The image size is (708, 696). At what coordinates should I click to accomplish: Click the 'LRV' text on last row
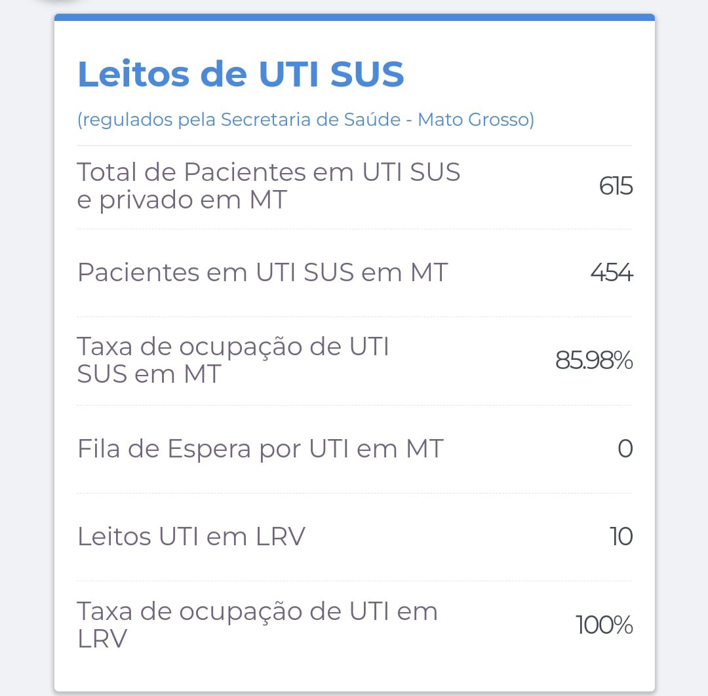point(102,639)
